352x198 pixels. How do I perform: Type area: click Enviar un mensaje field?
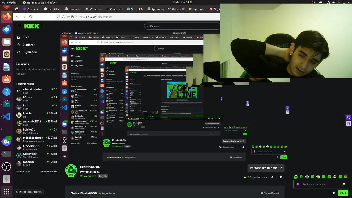(321, 185)
